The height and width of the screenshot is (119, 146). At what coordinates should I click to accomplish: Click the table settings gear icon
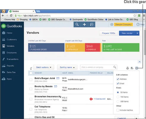click(137, 68)
